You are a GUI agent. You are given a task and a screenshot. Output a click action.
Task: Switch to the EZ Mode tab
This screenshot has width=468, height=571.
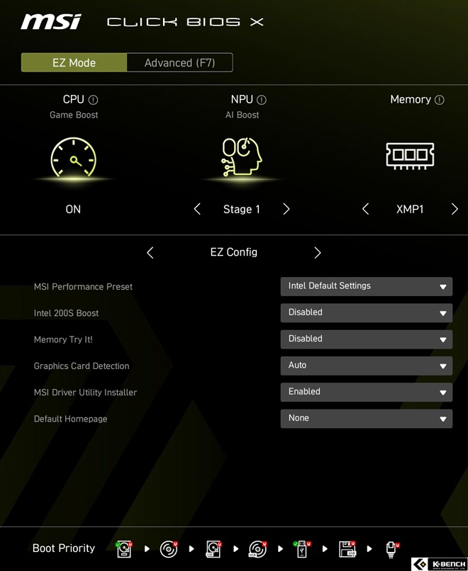coord(74,62)
